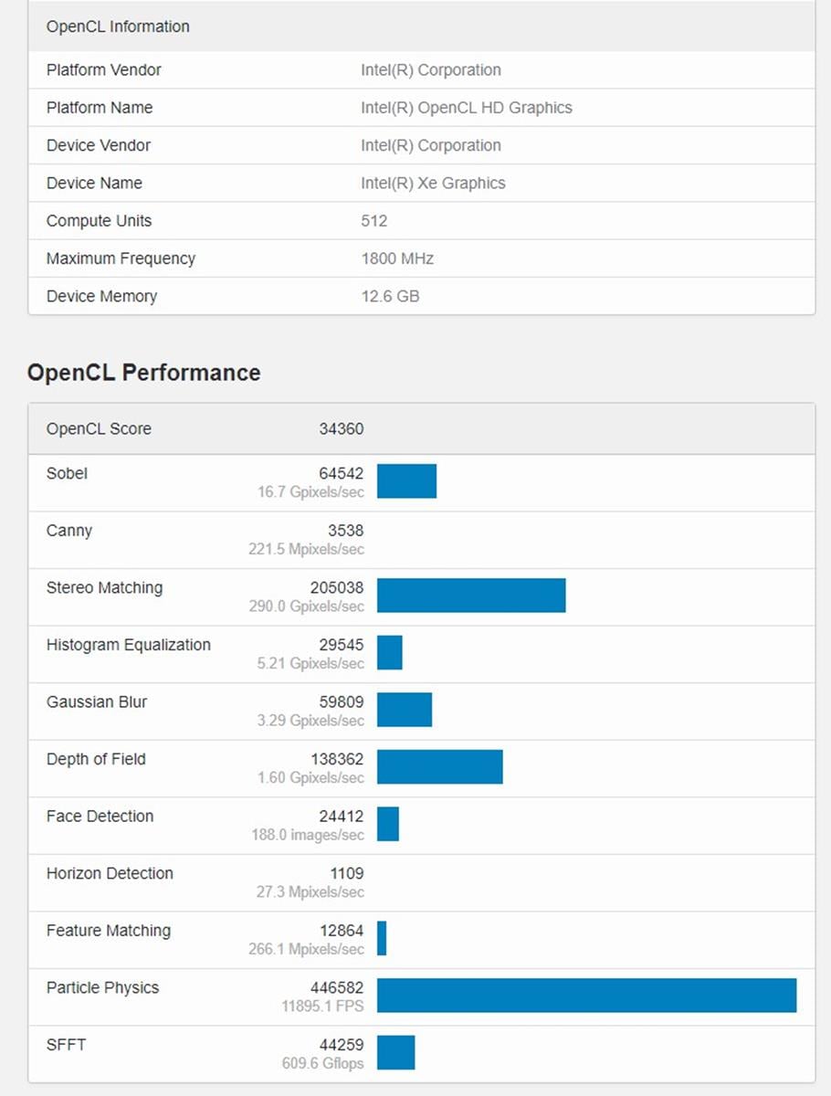Click the Compute Units value 512
The height and width of the screenshot is (1096, 831).
click(x=374, y=221)
